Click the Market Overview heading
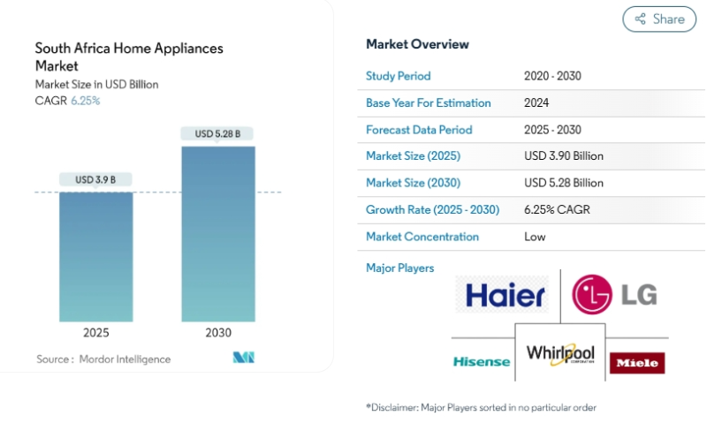 coord(417,44)
